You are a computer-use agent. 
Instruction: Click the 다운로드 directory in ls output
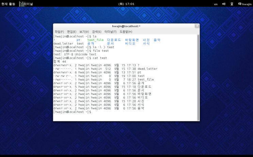[114, 40]
